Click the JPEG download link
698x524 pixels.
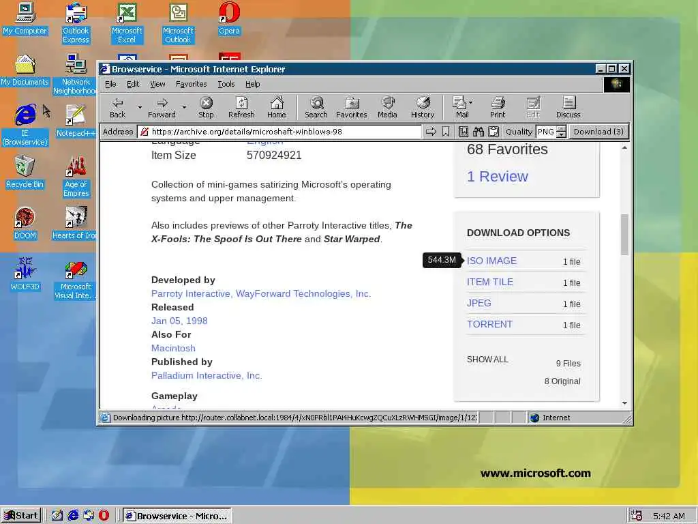pos(479,303)
